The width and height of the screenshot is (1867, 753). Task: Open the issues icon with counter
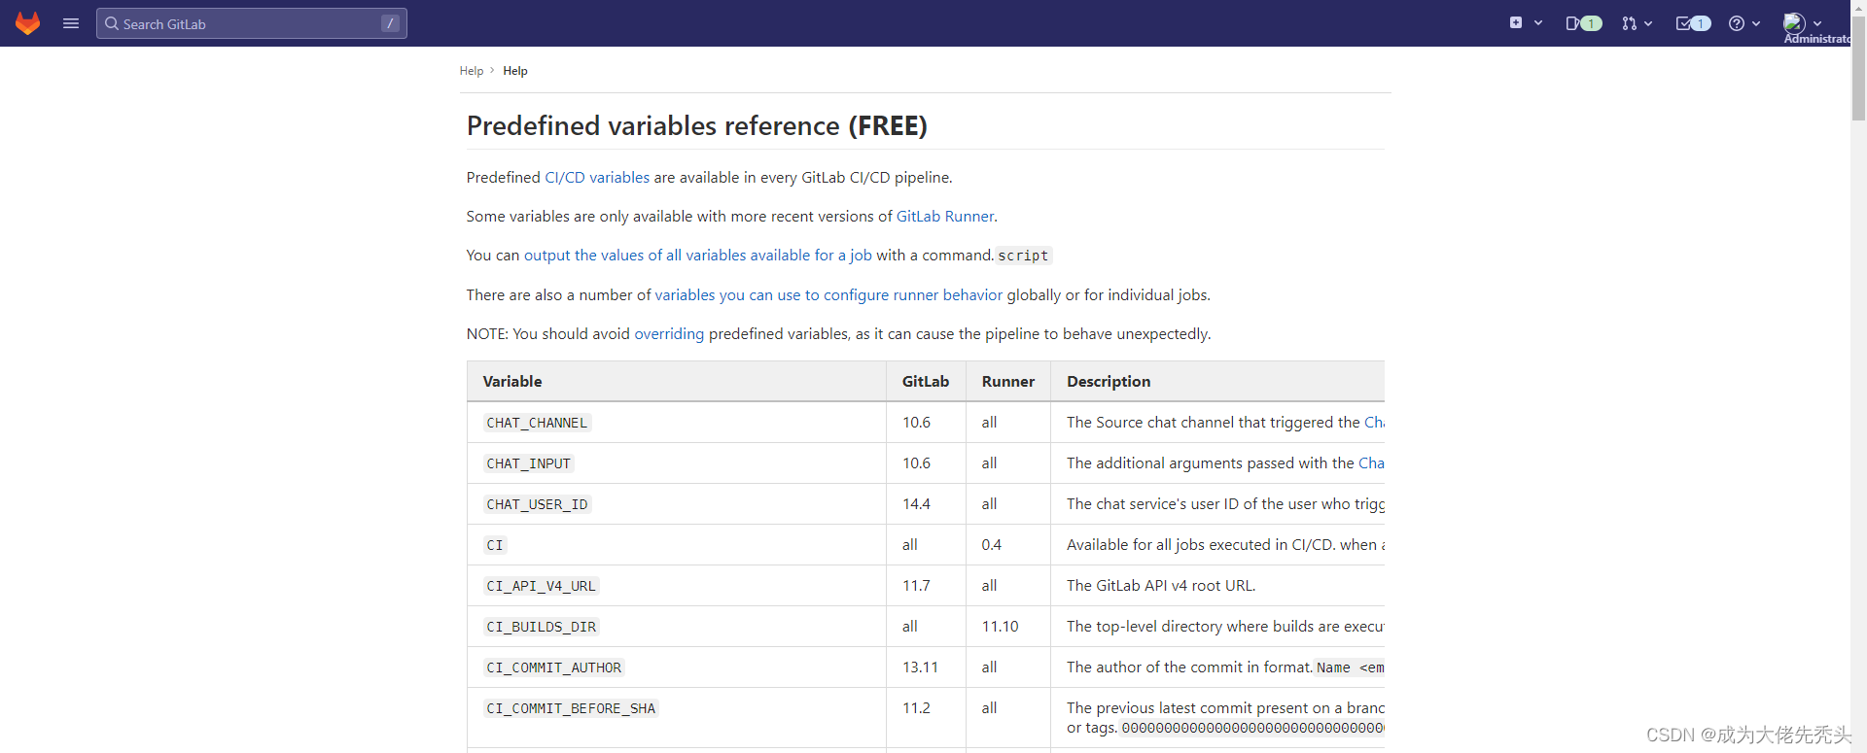[x=1583, y=23]
